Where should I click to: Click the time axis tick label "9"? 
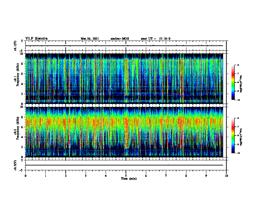206,176
